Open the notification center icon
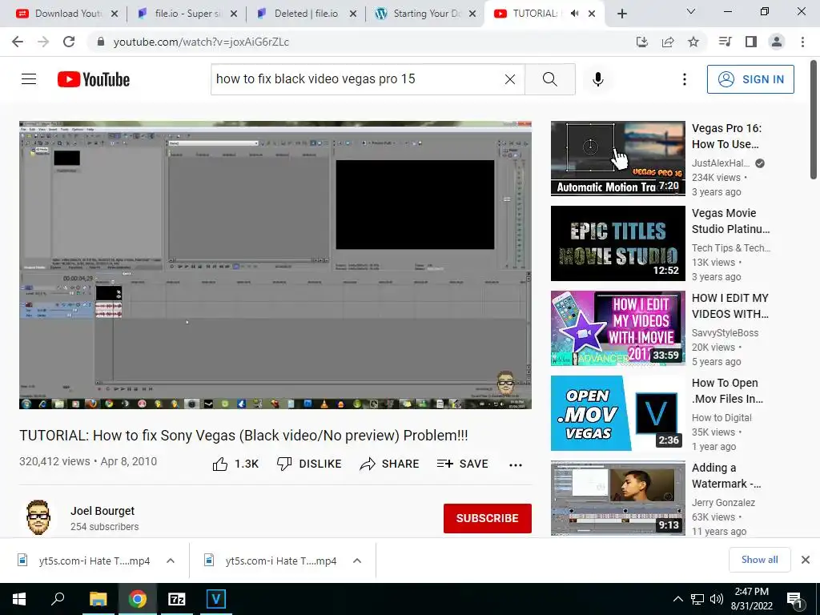 tap(795, 599)
